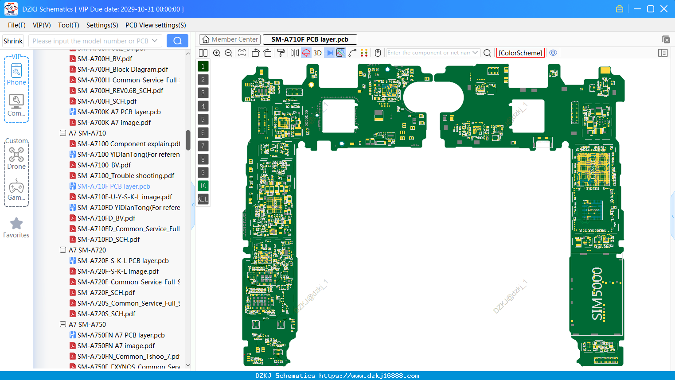Mirror flip the PCB board

pyautogui.click(x=295, y=53)
